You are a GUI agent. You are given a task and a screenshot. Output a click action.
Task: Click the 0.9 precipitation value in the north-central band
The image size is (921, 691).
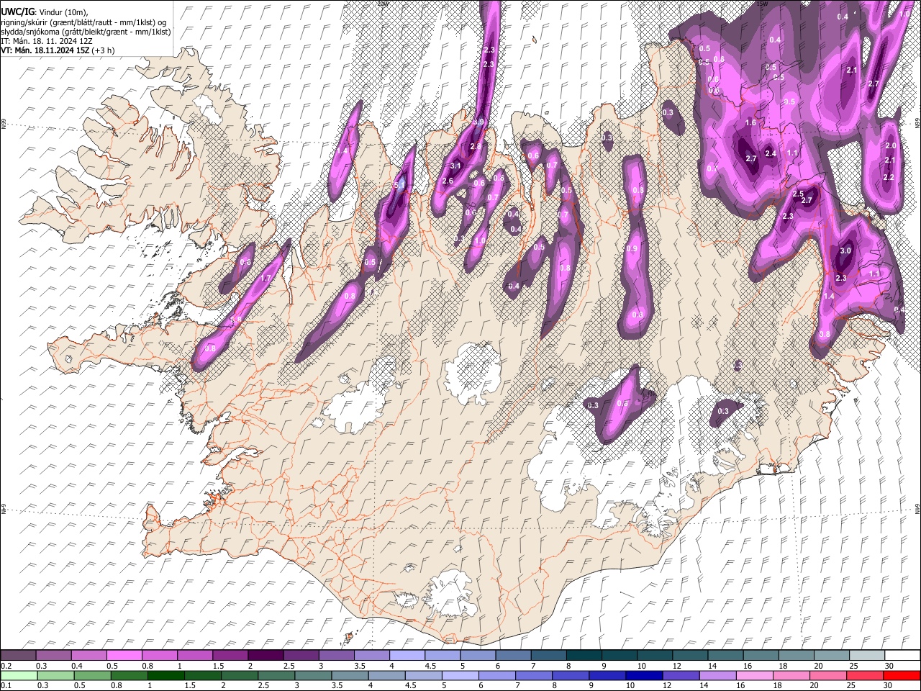632,249
